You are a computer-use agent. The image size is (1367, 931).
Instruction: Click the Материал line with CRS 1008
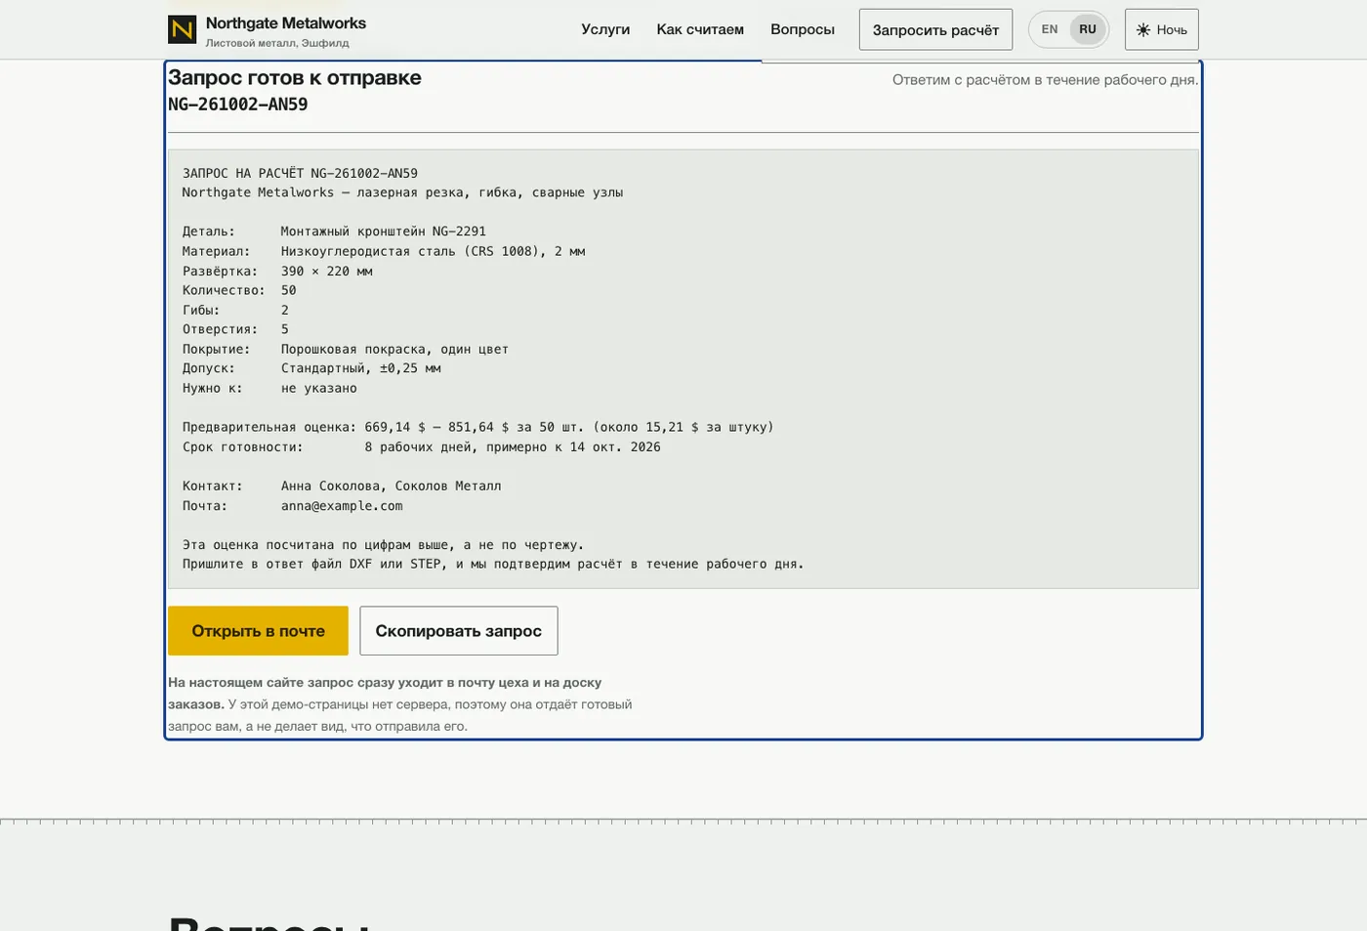[x=384, y=251]
